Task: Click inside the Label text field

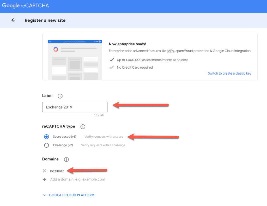Action: tap(75, 107)
